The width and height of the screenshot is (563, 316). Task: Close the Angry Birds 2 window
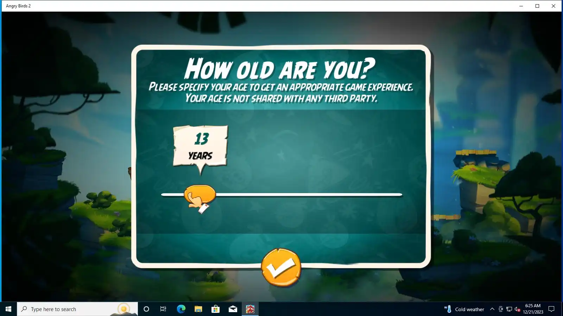click(x=553, y=6)
